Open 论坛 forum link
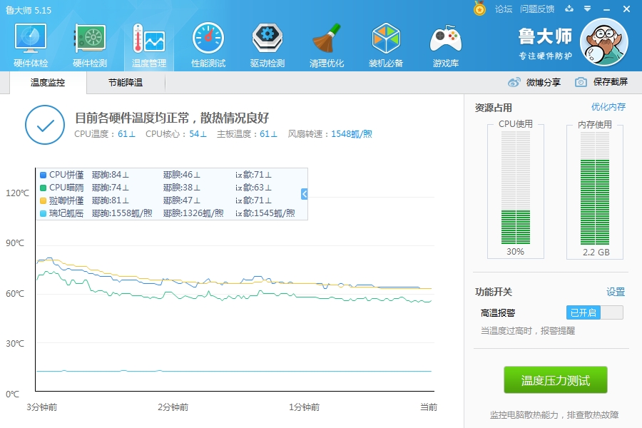Screen dimensions: 642x428 [x=504, y=9]
